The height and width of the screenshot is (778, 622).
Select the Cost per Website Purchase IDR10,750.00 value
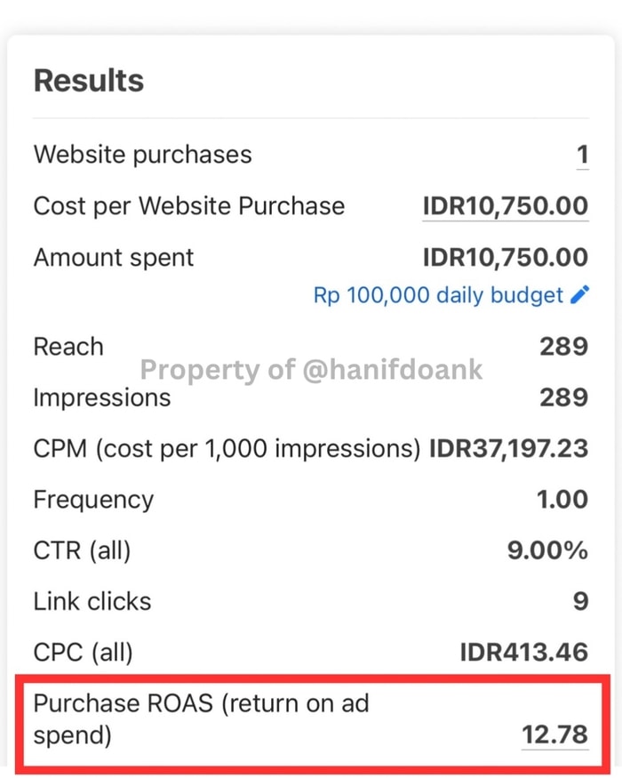click(x=506, y=206)
